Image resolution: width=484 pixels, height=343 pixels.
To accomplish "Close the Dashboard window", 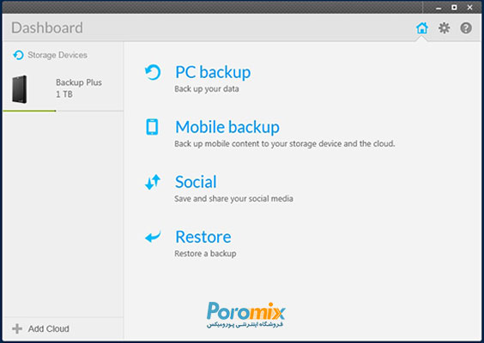I will [x=469, y=8].
